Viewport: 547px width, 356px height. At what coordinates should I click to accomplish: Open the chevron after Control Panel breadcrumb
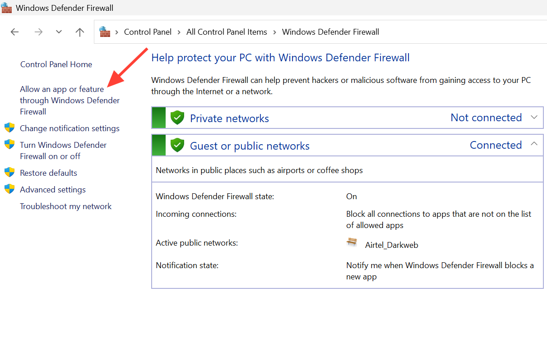click(x=179, y=32)
